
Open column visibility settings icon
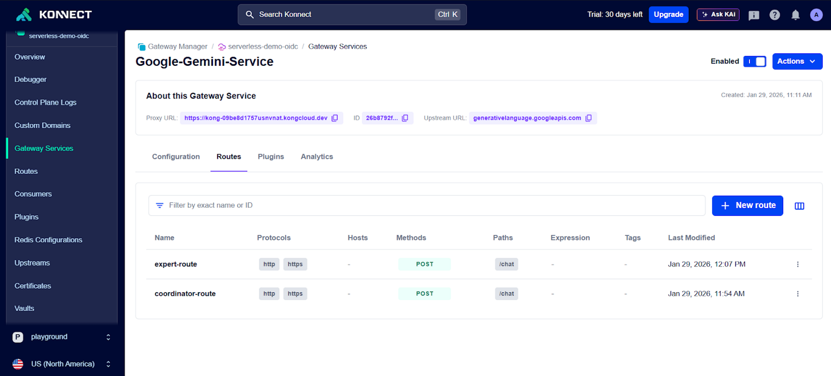[799, 206]
